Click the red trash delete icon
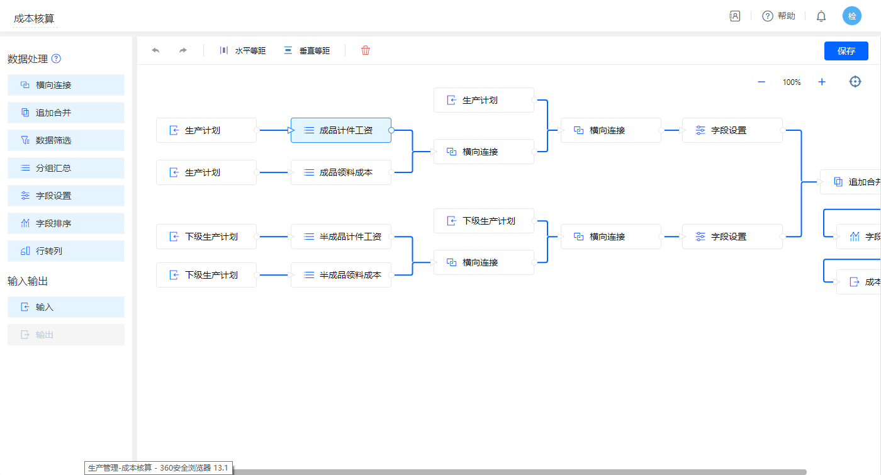The width and height of the screenshot is (881, 475). tap(366, 50)
